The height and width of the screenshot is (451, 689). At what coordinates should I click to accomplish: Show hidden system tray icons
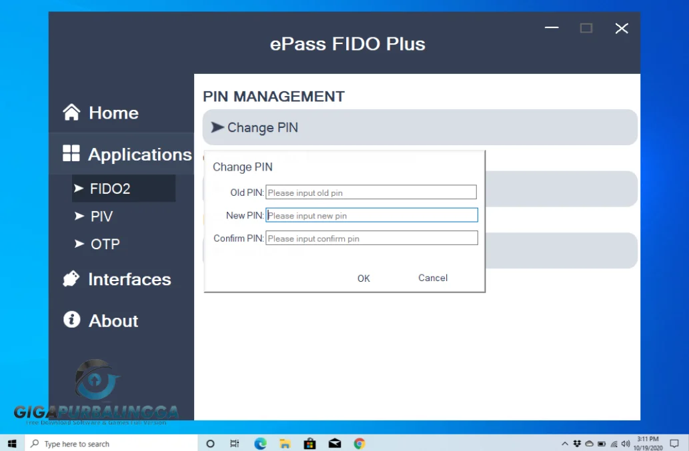click(565, 444)
